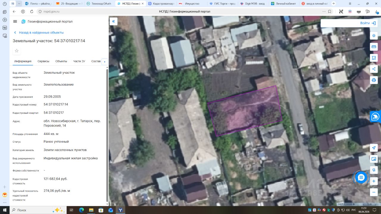Switch to the Сервисы tab
Viewport: 381px width, 214px height.
[43, 61]
